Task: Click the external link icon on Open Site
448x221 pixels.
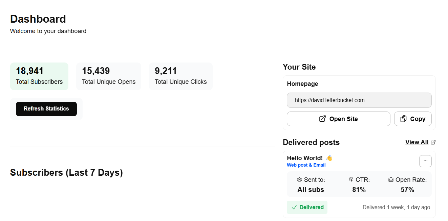Action: click(322, 119)
